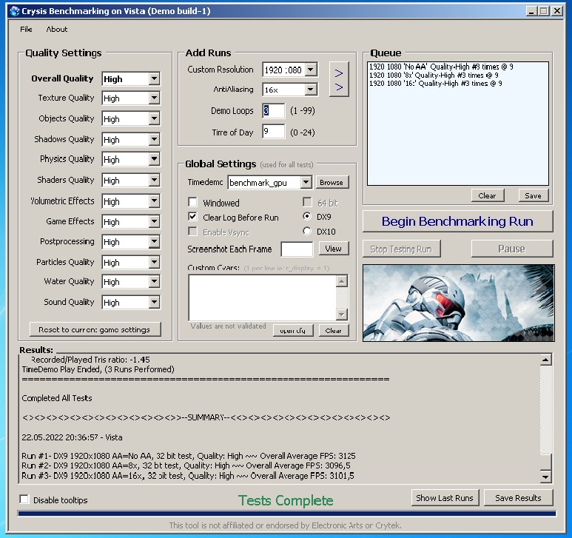572x538 pixels.
Task: Click Stop Testing Run button
Action: click(x=401, y=249)
